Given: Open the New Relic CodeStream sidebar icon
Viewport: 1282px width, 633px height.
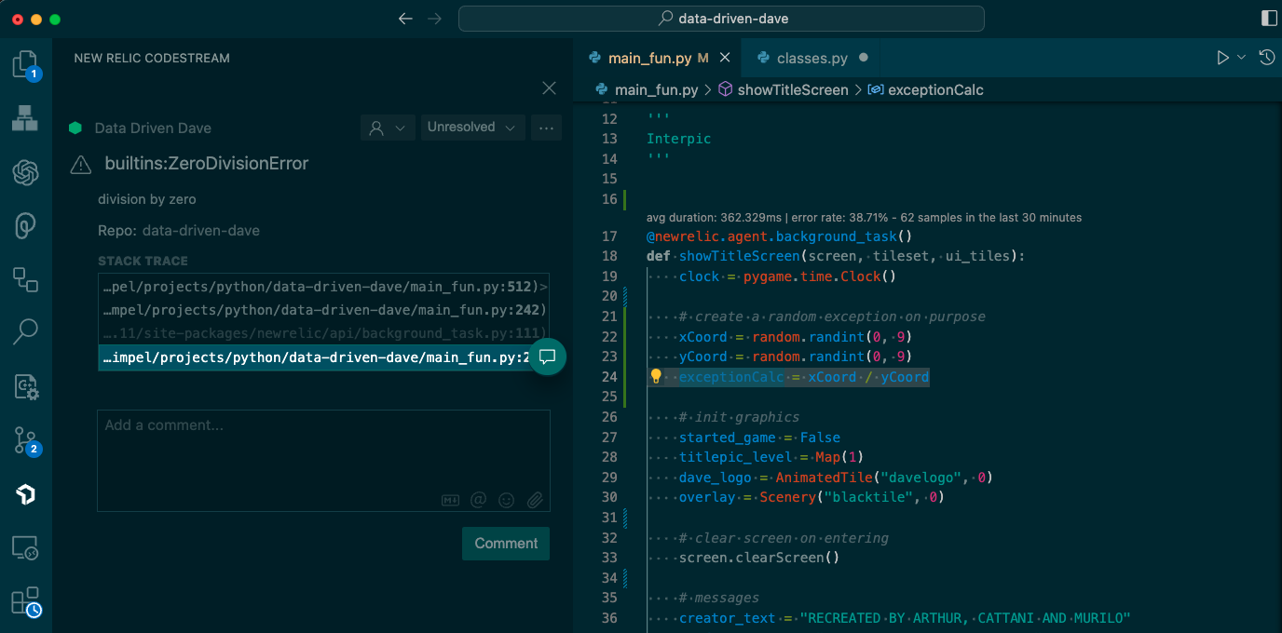Looking at the screenshot, I should (25, 495).
